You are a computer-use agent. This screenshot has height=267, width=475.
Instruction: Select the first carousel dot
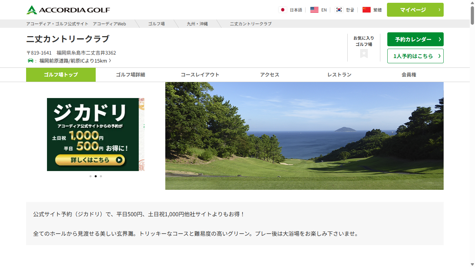[x=90, y=176]
